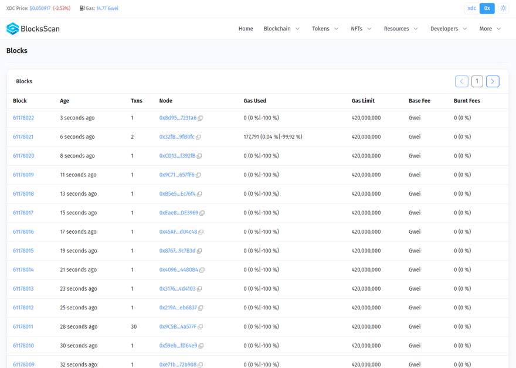This screenshot has width=516, height=368.
Task: Expand the Blockchain dropdown menu
Action: click(281, 29)
